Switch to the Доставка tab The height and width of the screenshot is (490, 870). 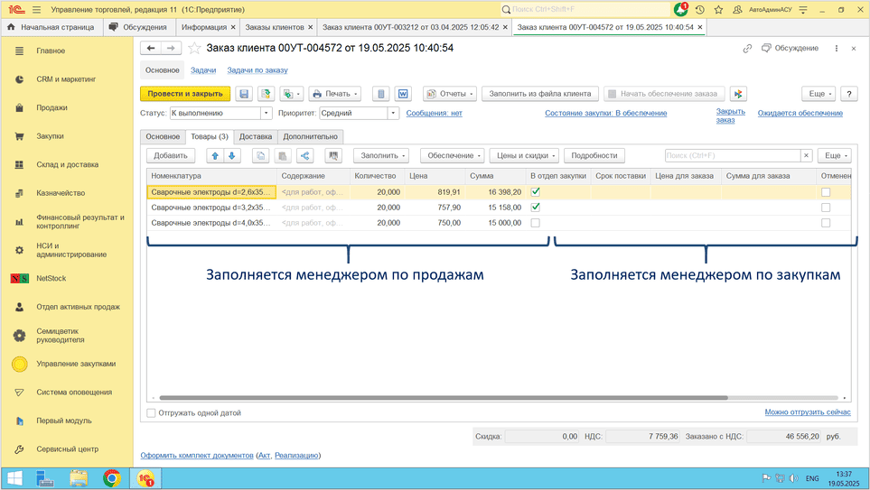tap(256, 136)
